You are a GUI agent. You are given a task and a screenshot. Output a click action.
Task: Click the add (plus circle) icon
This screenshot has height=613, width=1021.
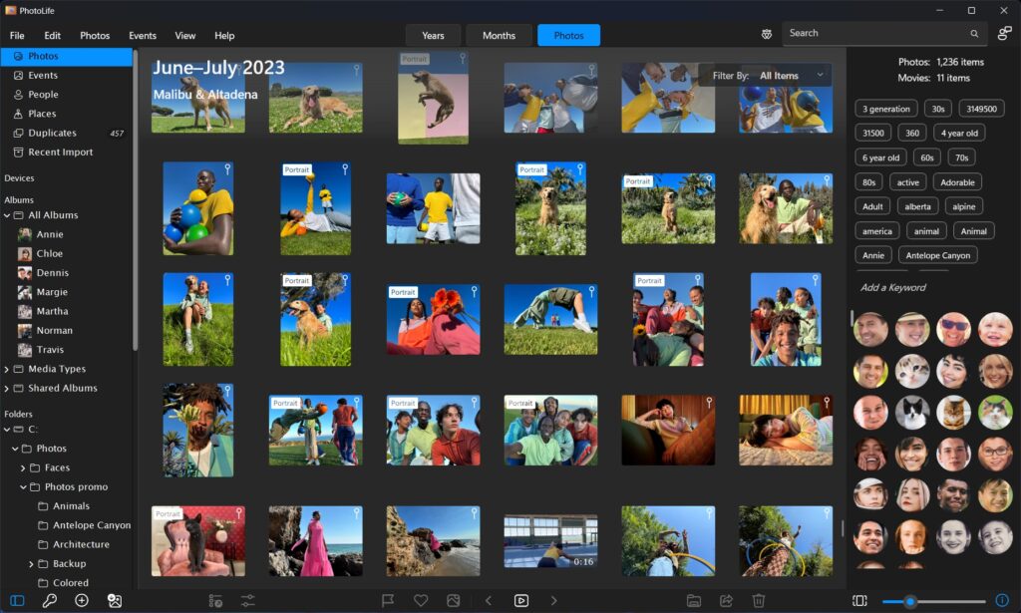(82, 601)
